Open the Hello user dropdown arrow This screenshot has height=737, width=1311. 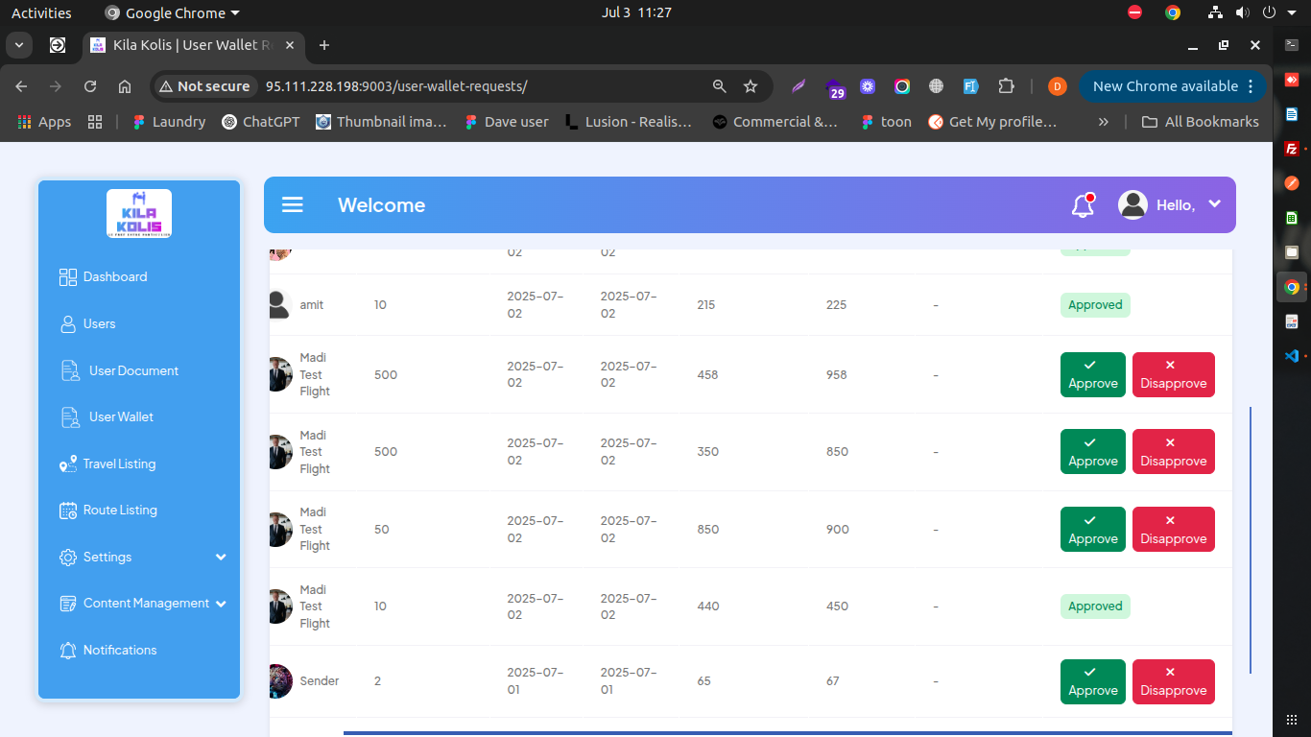coord(1214,203)
